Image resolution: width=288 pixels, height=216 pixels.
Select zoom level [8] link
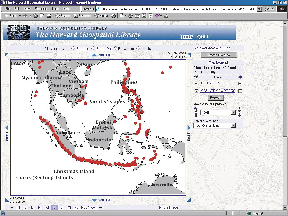(69, 207)
